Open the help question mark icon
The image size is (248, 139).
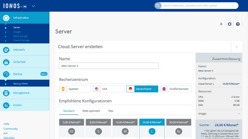pyautogui.click(x=238, y=24)
